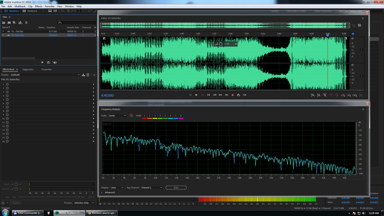Click the Play button in editor transport
The image size is (384, 216).
196,95
